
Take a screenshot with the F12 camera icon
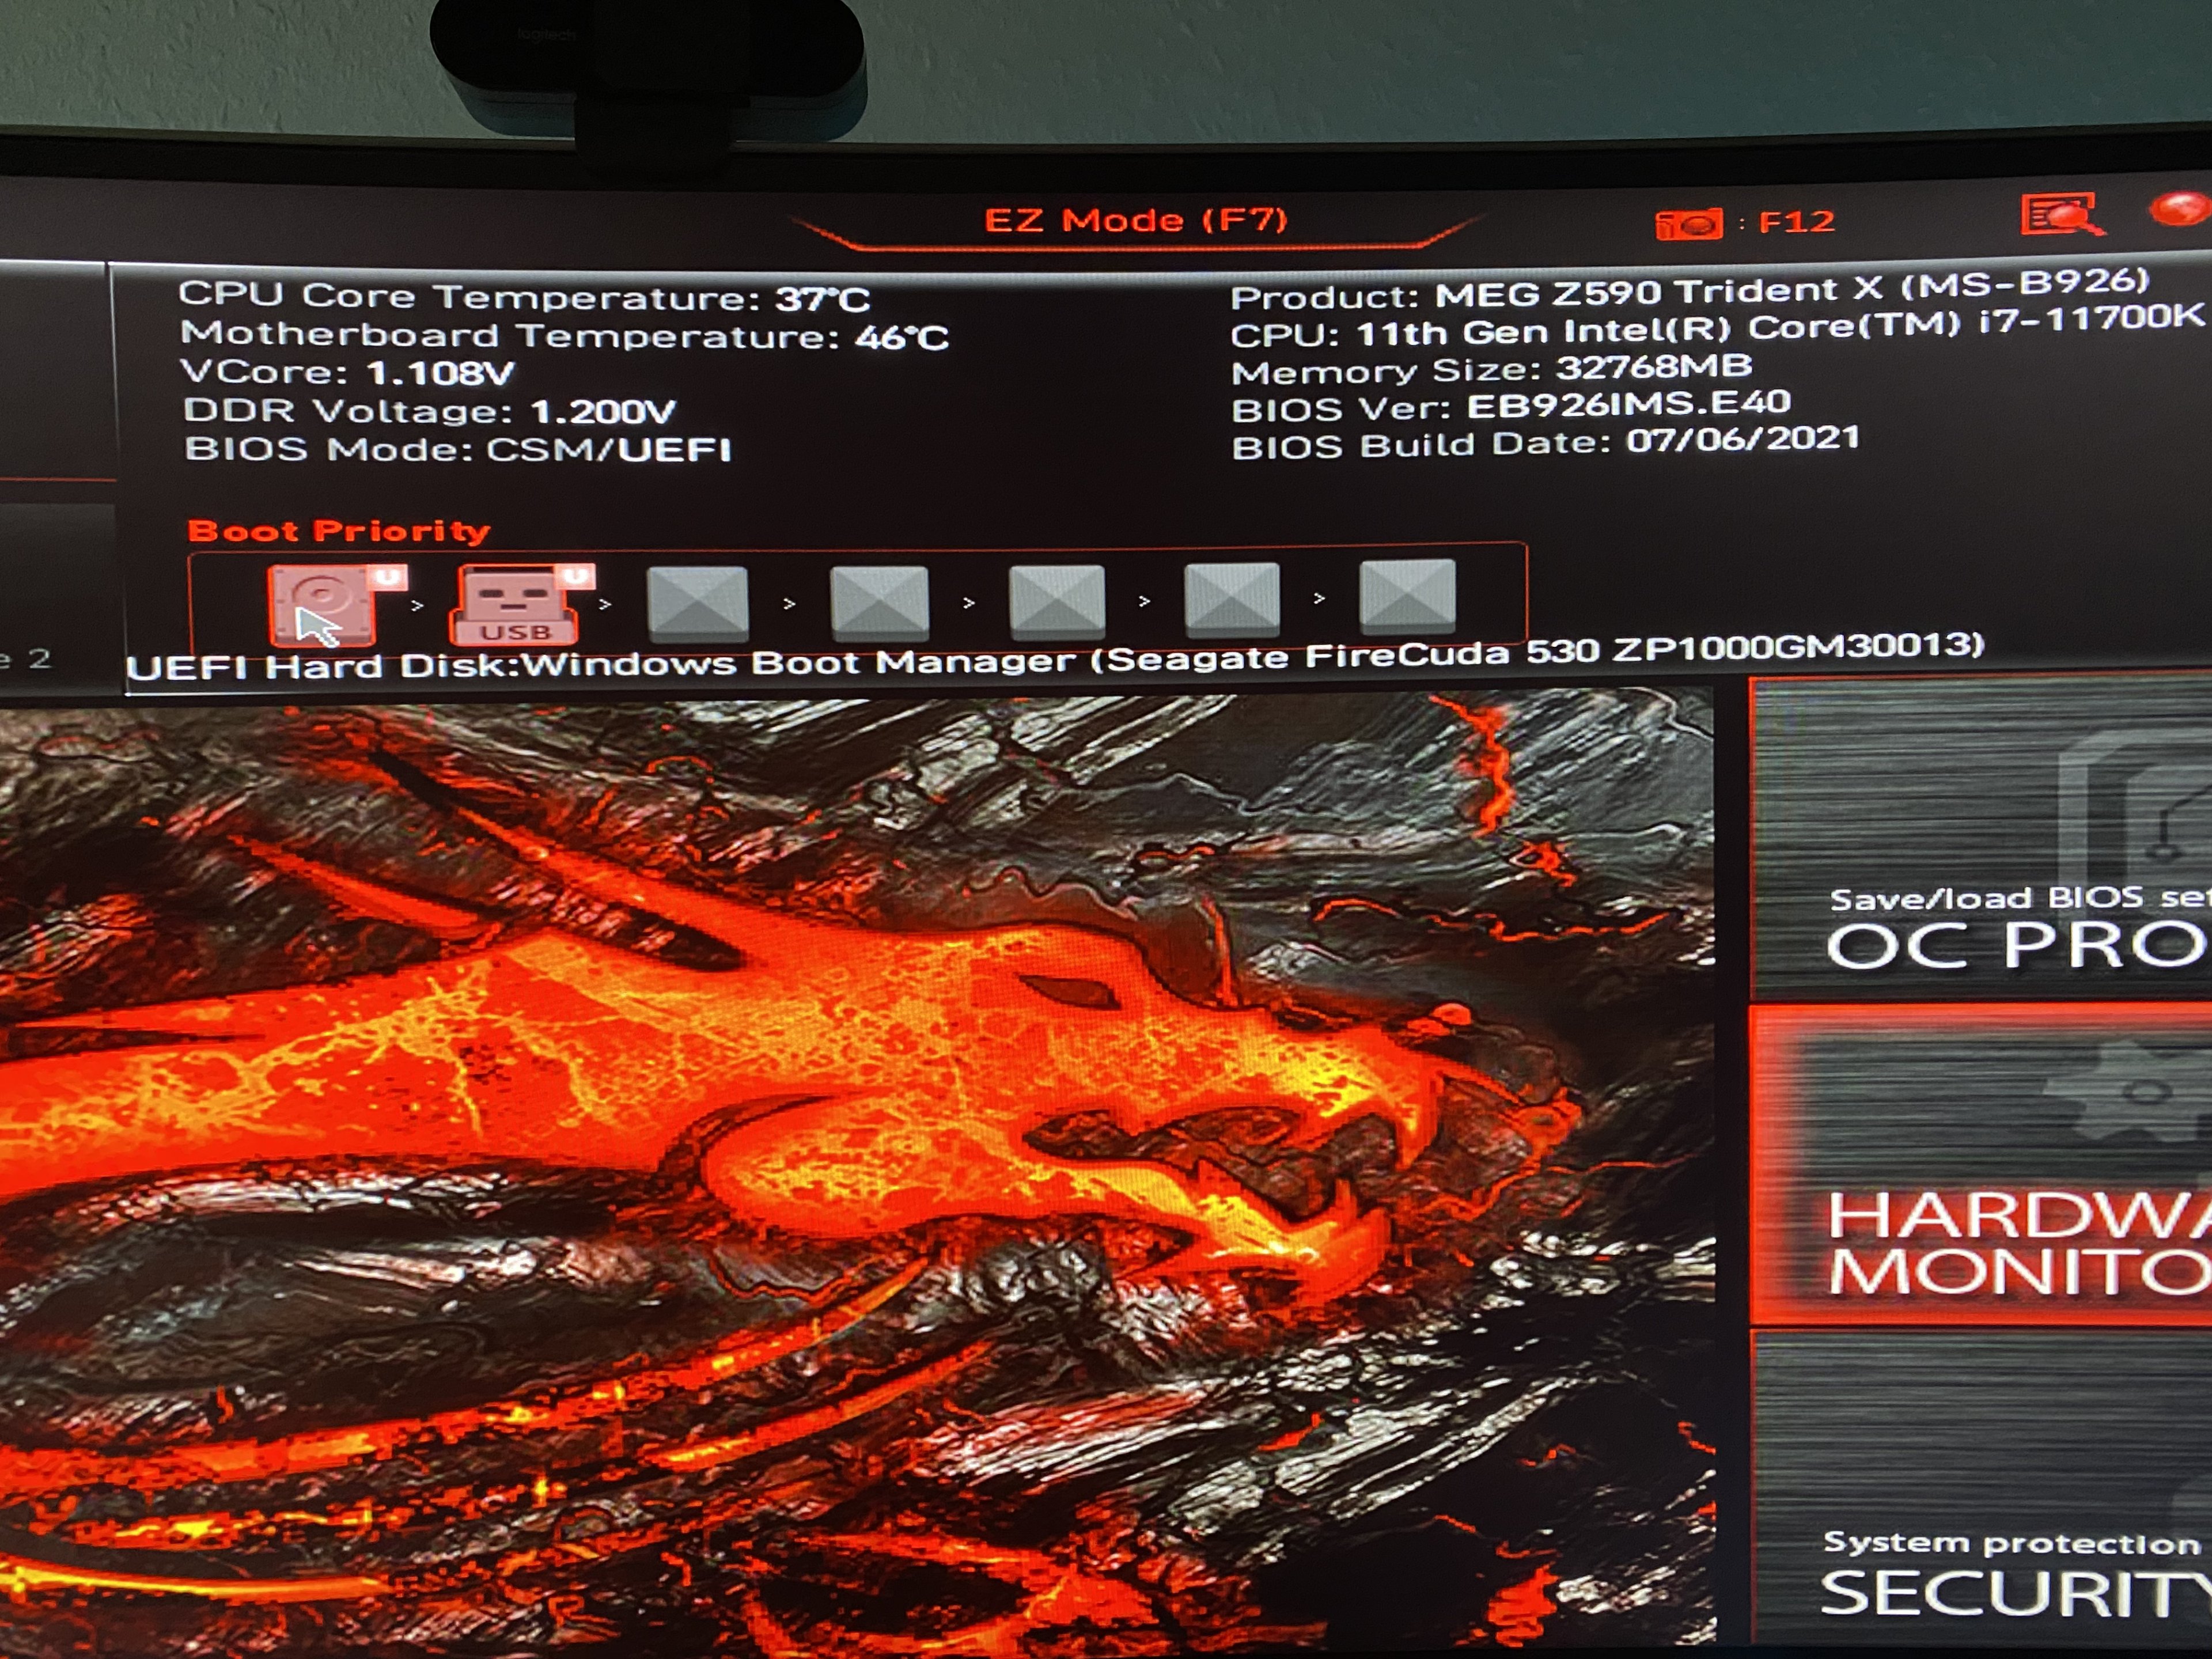point(1689,223)
